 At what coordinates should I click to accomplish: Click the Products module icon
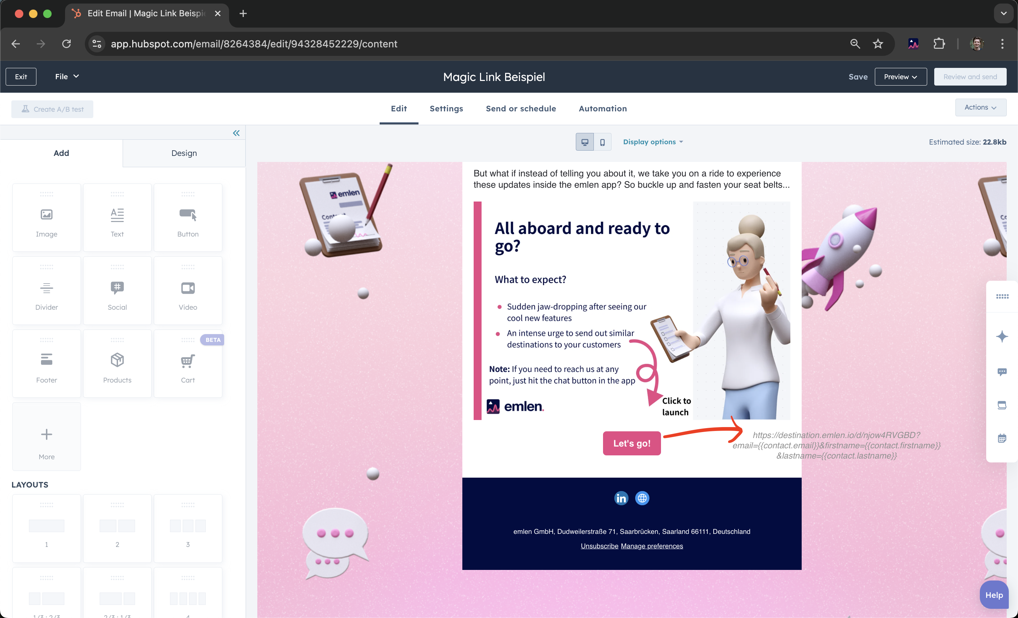click(x=117, y=361)
